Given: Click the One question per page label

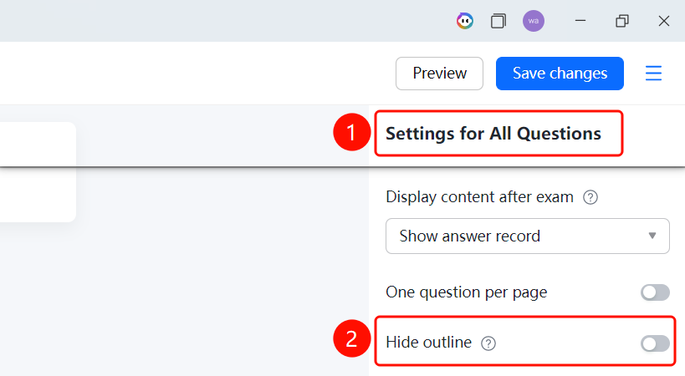Looking at the screenshot, I should point(466,292).
